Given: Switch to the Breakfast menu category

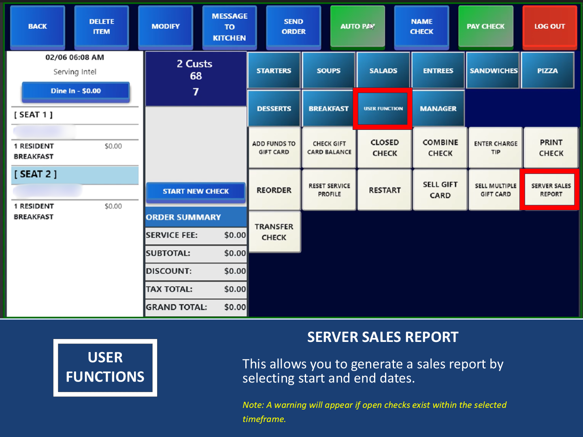Looking at the screenshot, I should point(328,109).
